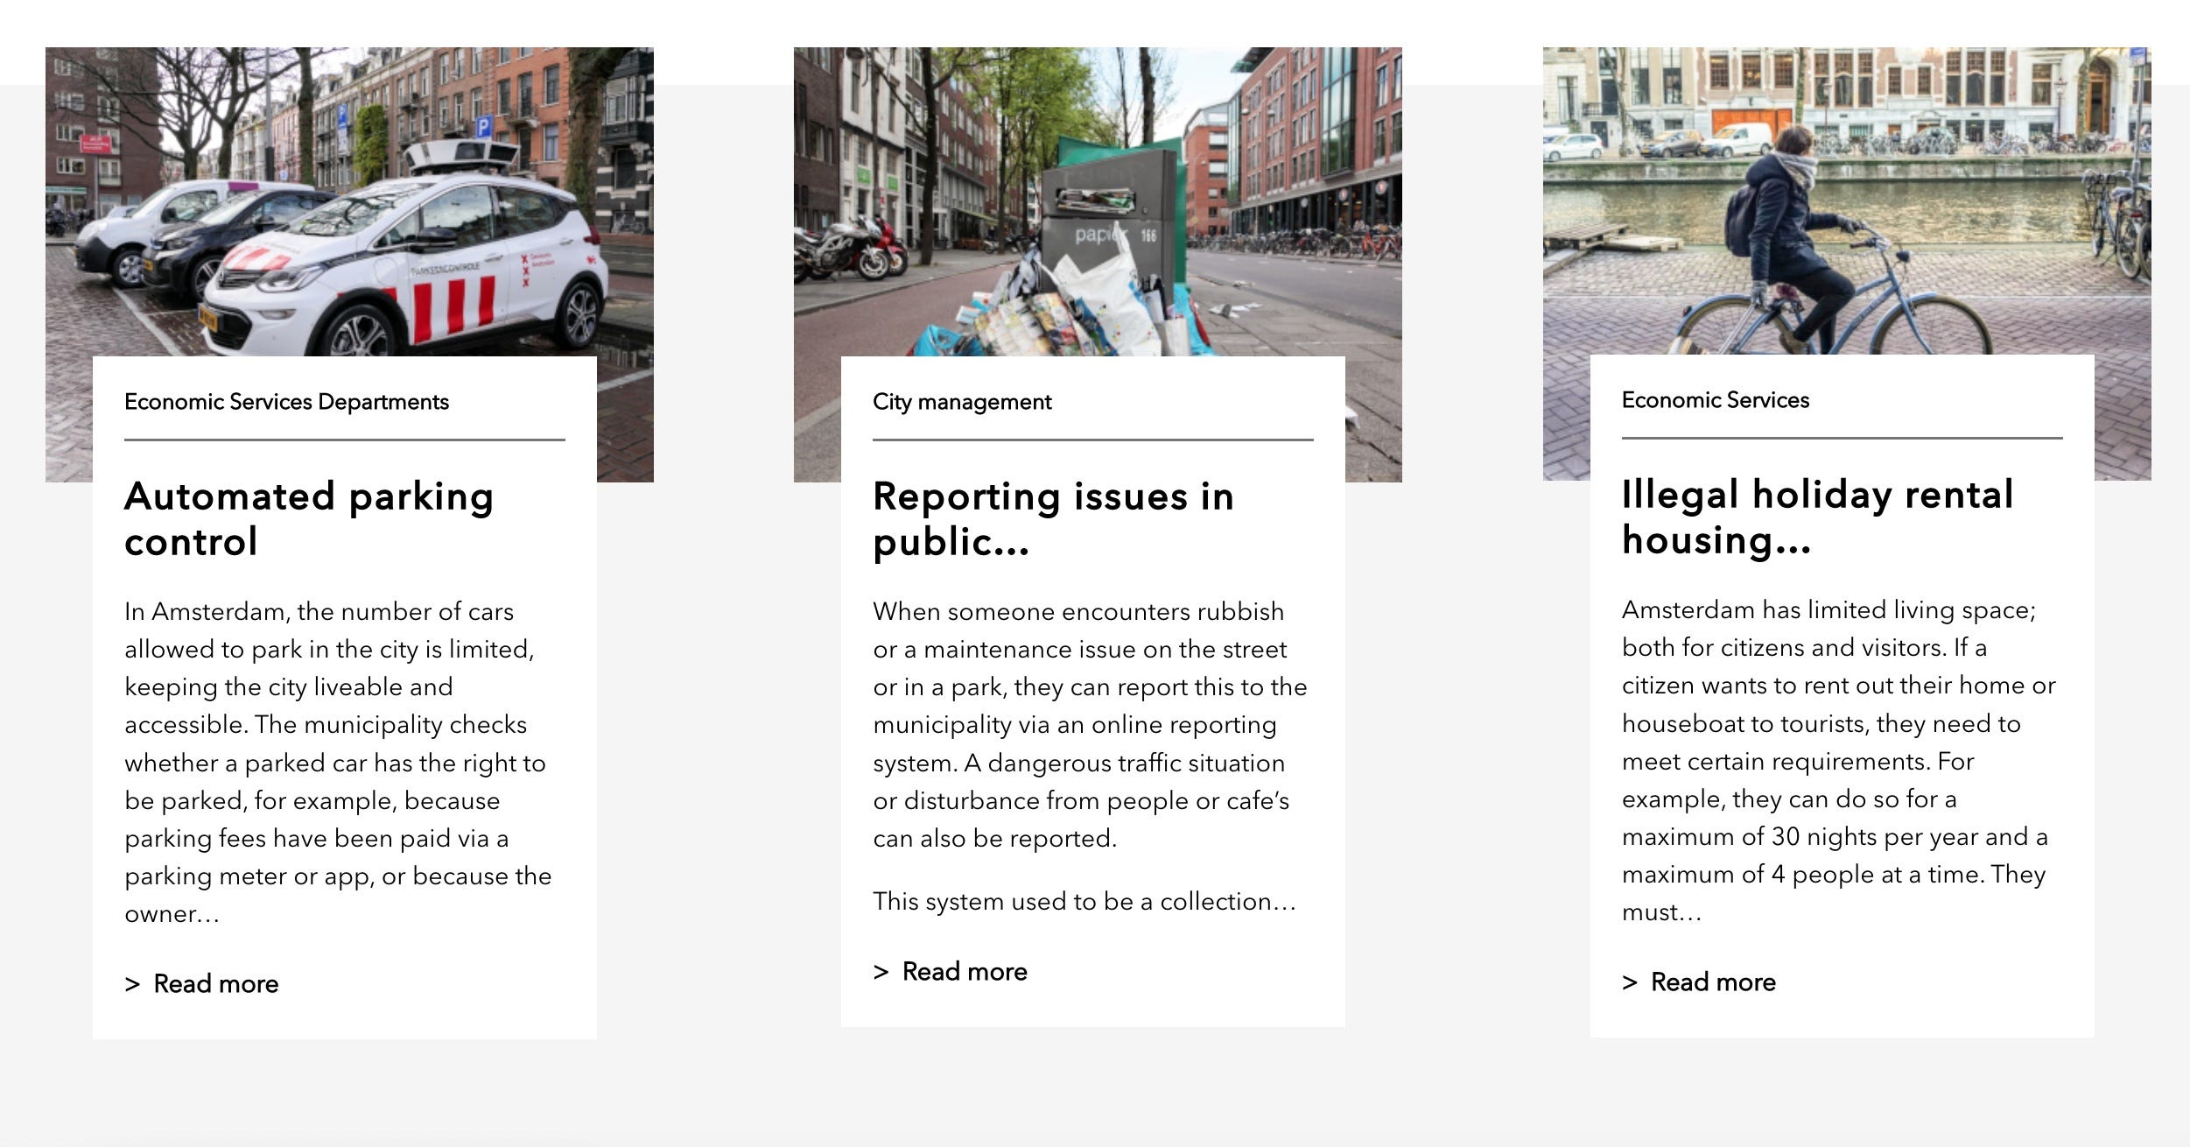Read more about Illegal holiday rental housing

1712,982
